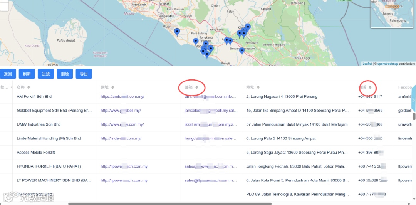Click AM Forklift row phone number
The image size is (416, 205).
pyautogui.click(x=370, y=97)
